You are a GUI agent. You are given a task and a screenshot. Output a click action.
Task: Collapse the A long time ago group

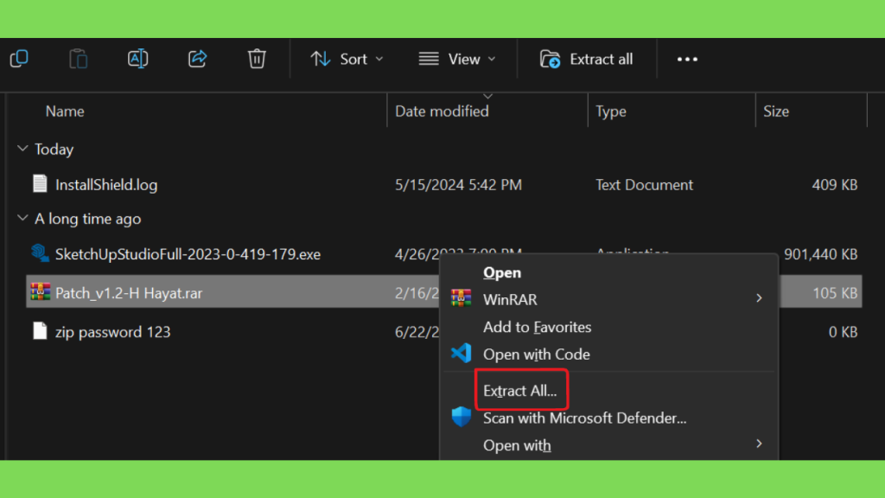pos(22,220)
